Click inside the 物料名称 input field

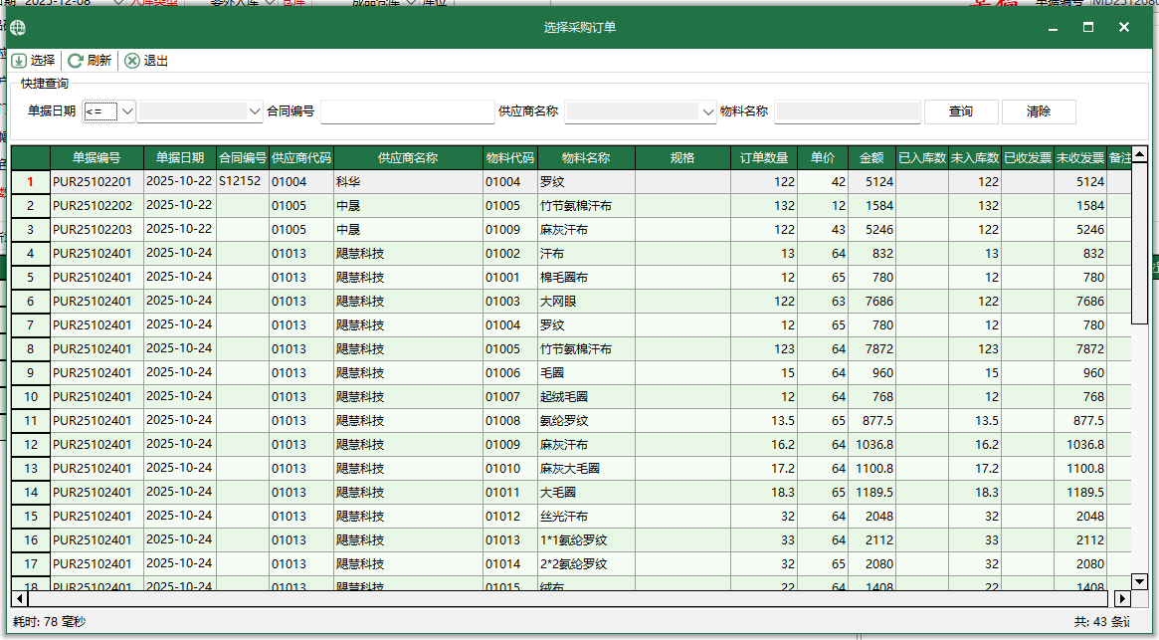click(x=847, y=111)
